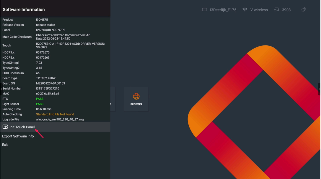Image resolution: width=321 pixels, height=179 pixels.
Task: Click the 3903 connection code
Action: click(x=286, y=10)
